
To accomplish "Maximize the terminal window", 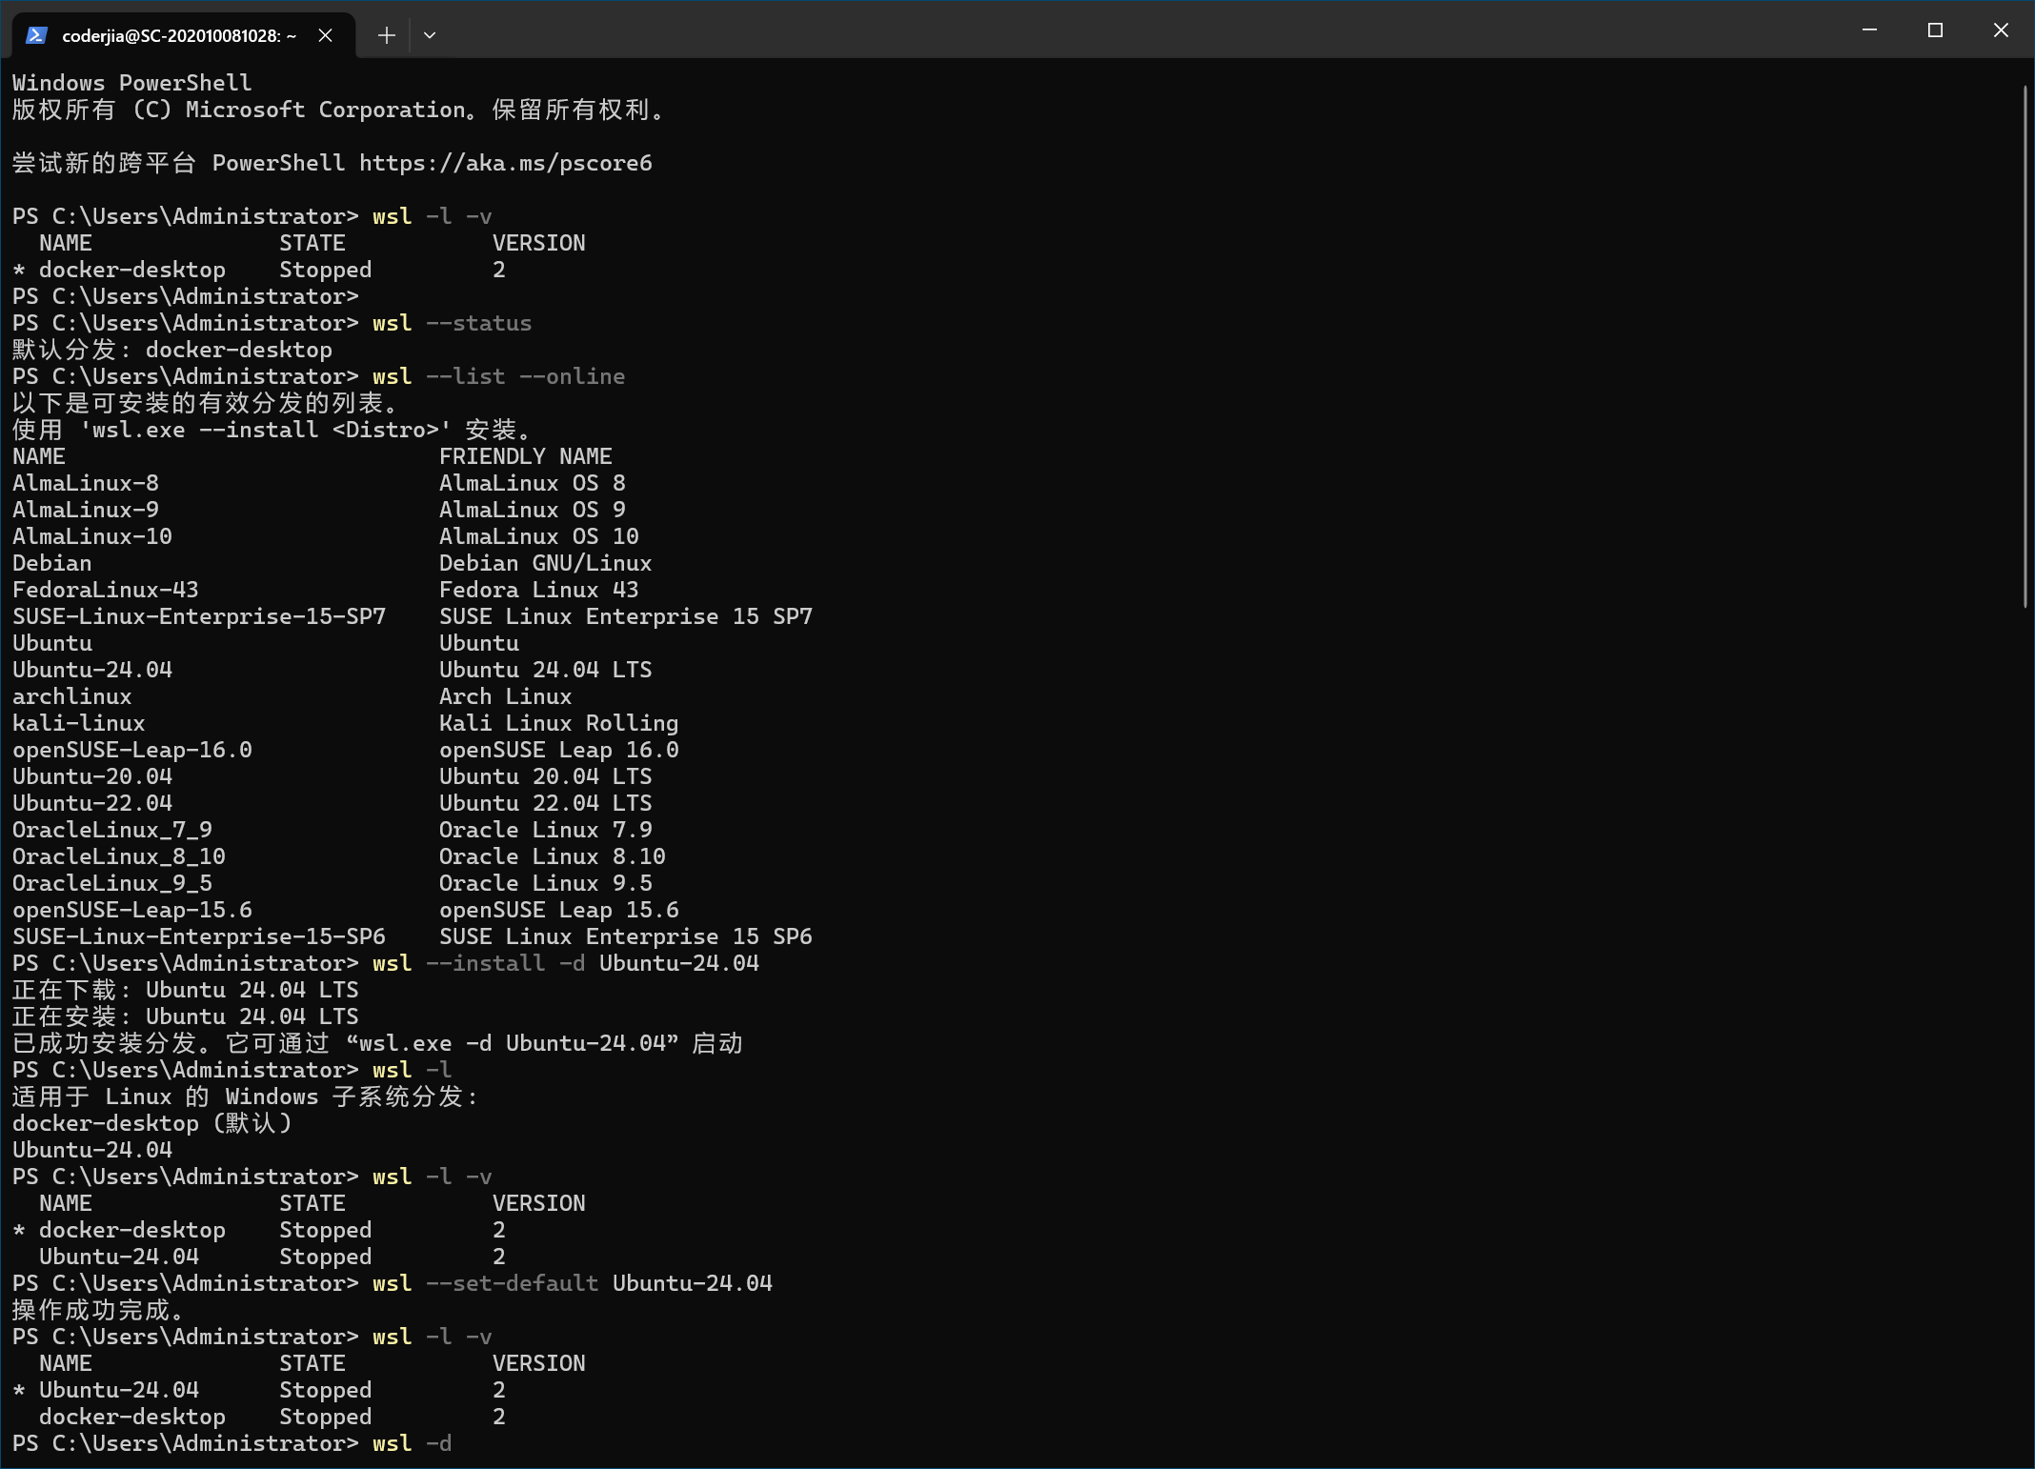I will tap(1935, 30).
